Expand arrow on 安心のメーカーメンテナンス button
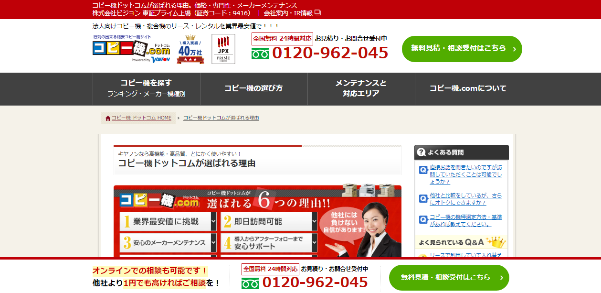The image size is (601, 293). tap(213, 243)
